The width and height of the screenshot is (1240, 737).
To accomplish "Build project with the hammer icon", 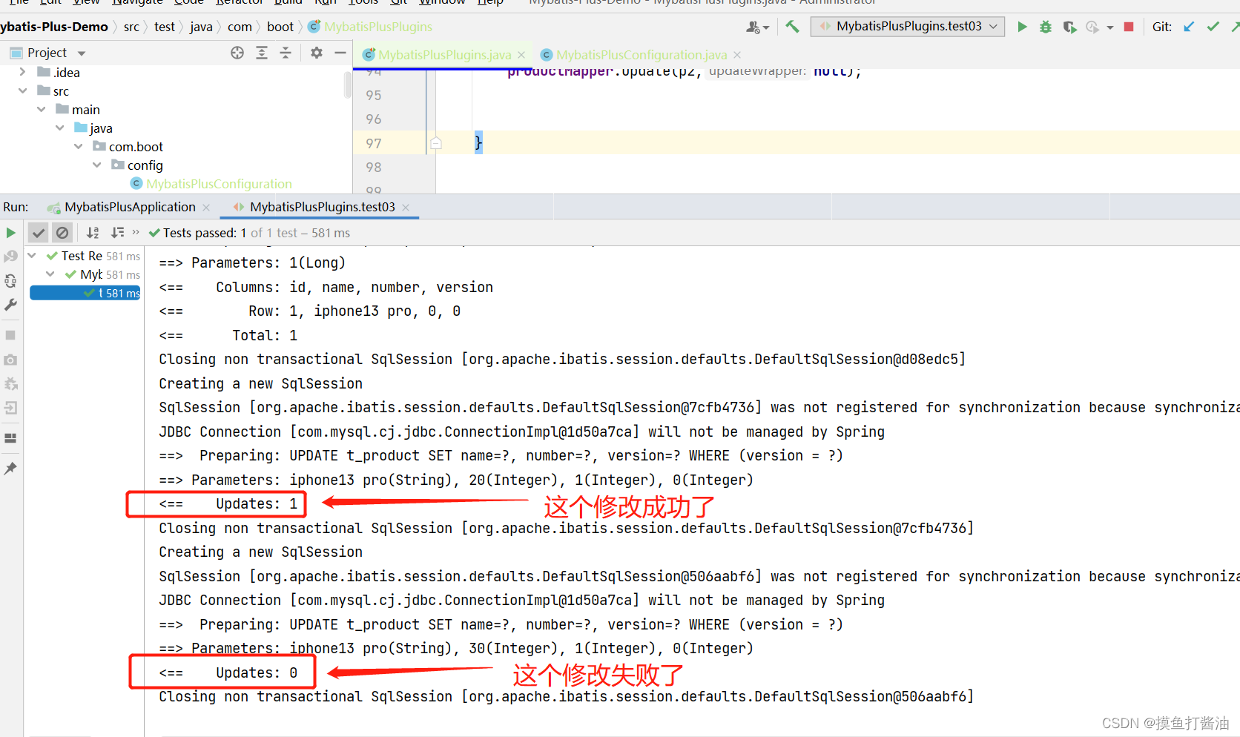I will (792, 27).
